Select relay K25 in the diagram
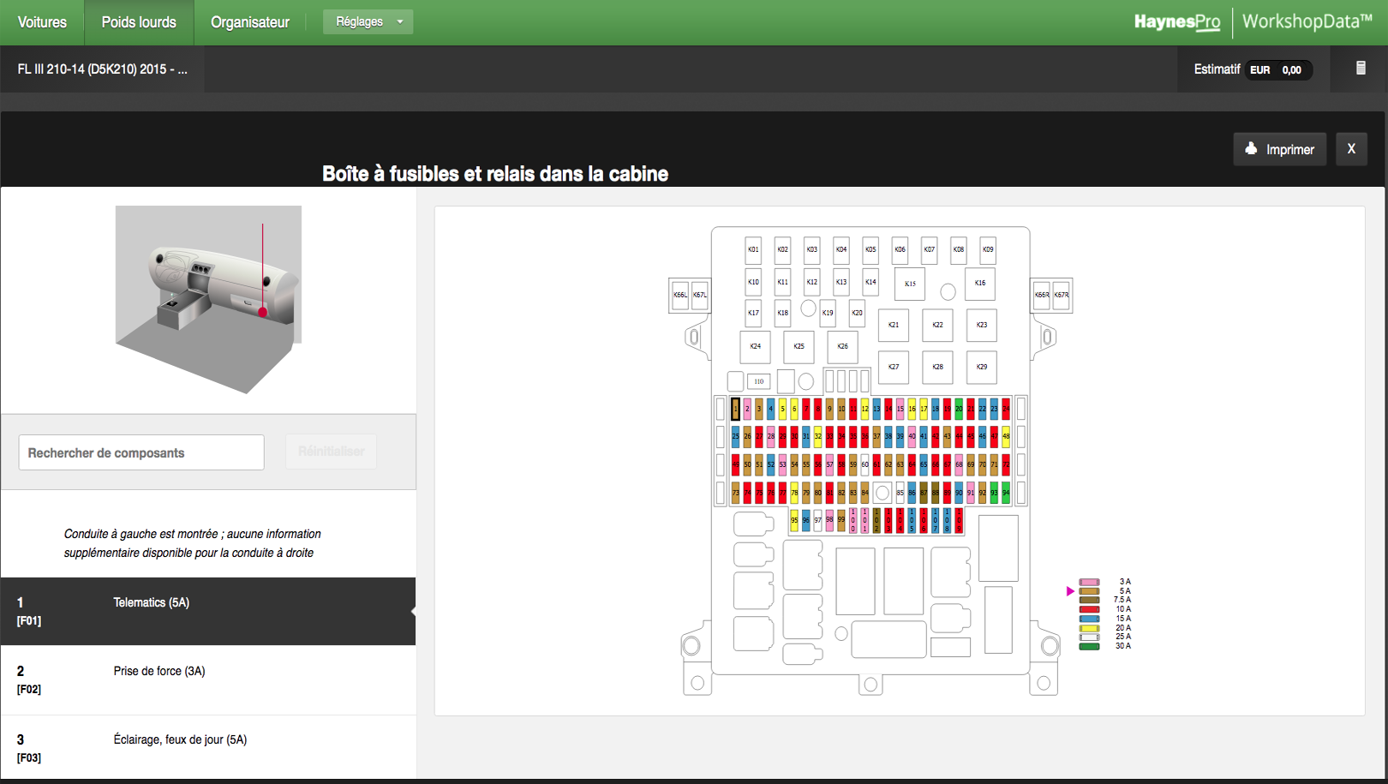The height and width of the screenshot is (784, 1388). coord(799,346)
